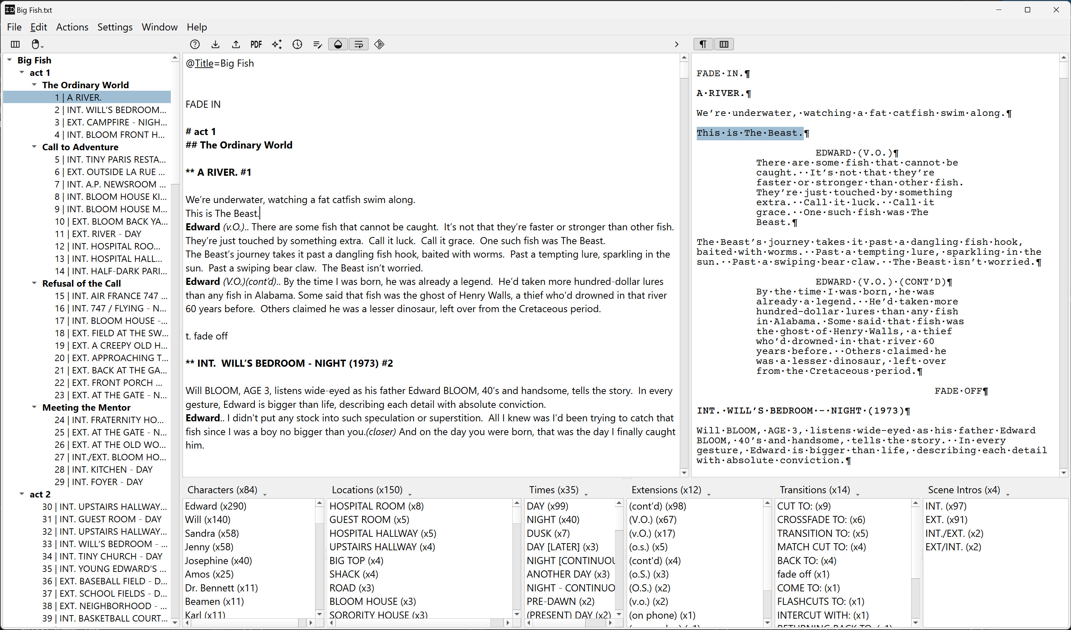The image size is (1071, 630).
Task: Click the expand chevron before the paragraph button
Action: (676, 44)
